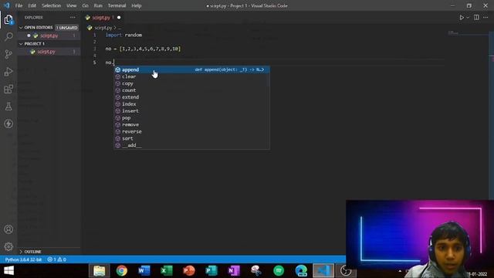The width and height of the screenshot is (494, 278).
Task: Select script.py under Open Editors
Action: pyautogui.click(x=49, y=36)
